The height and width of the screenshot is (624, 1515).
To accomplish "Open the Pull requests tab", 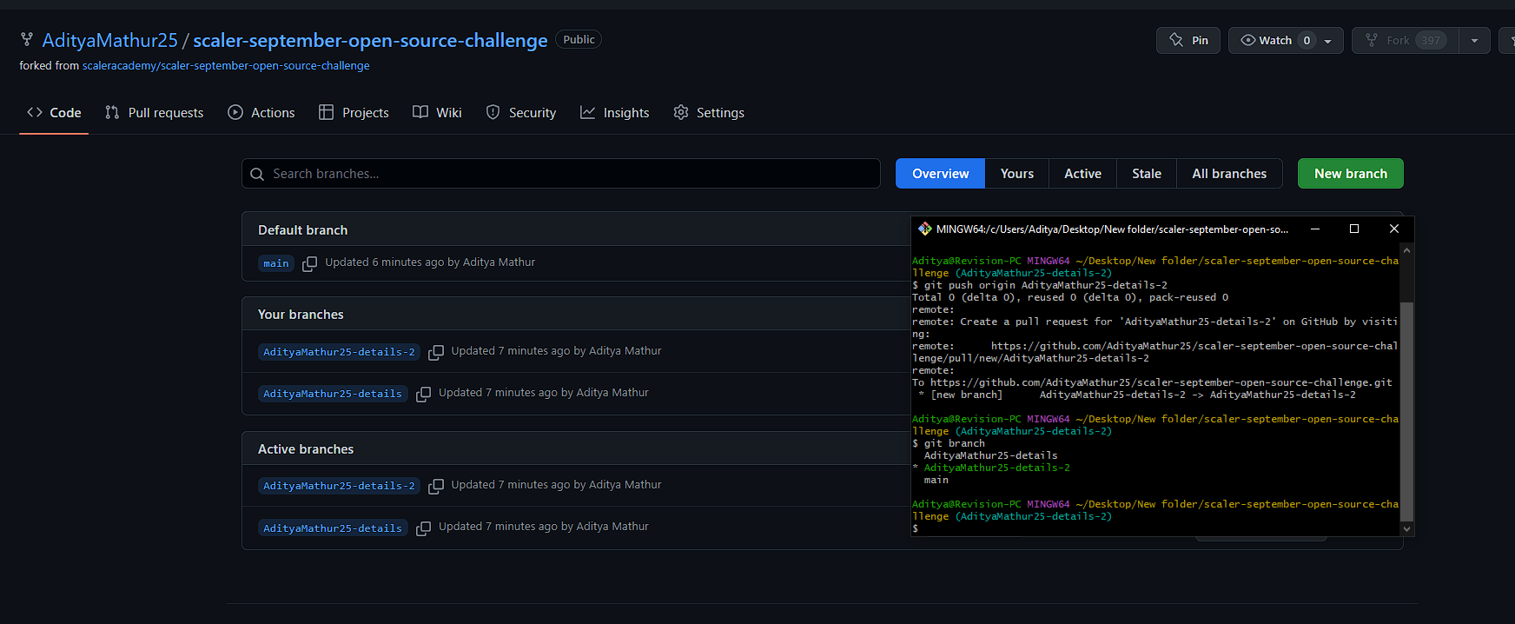I will coord(154,112).
